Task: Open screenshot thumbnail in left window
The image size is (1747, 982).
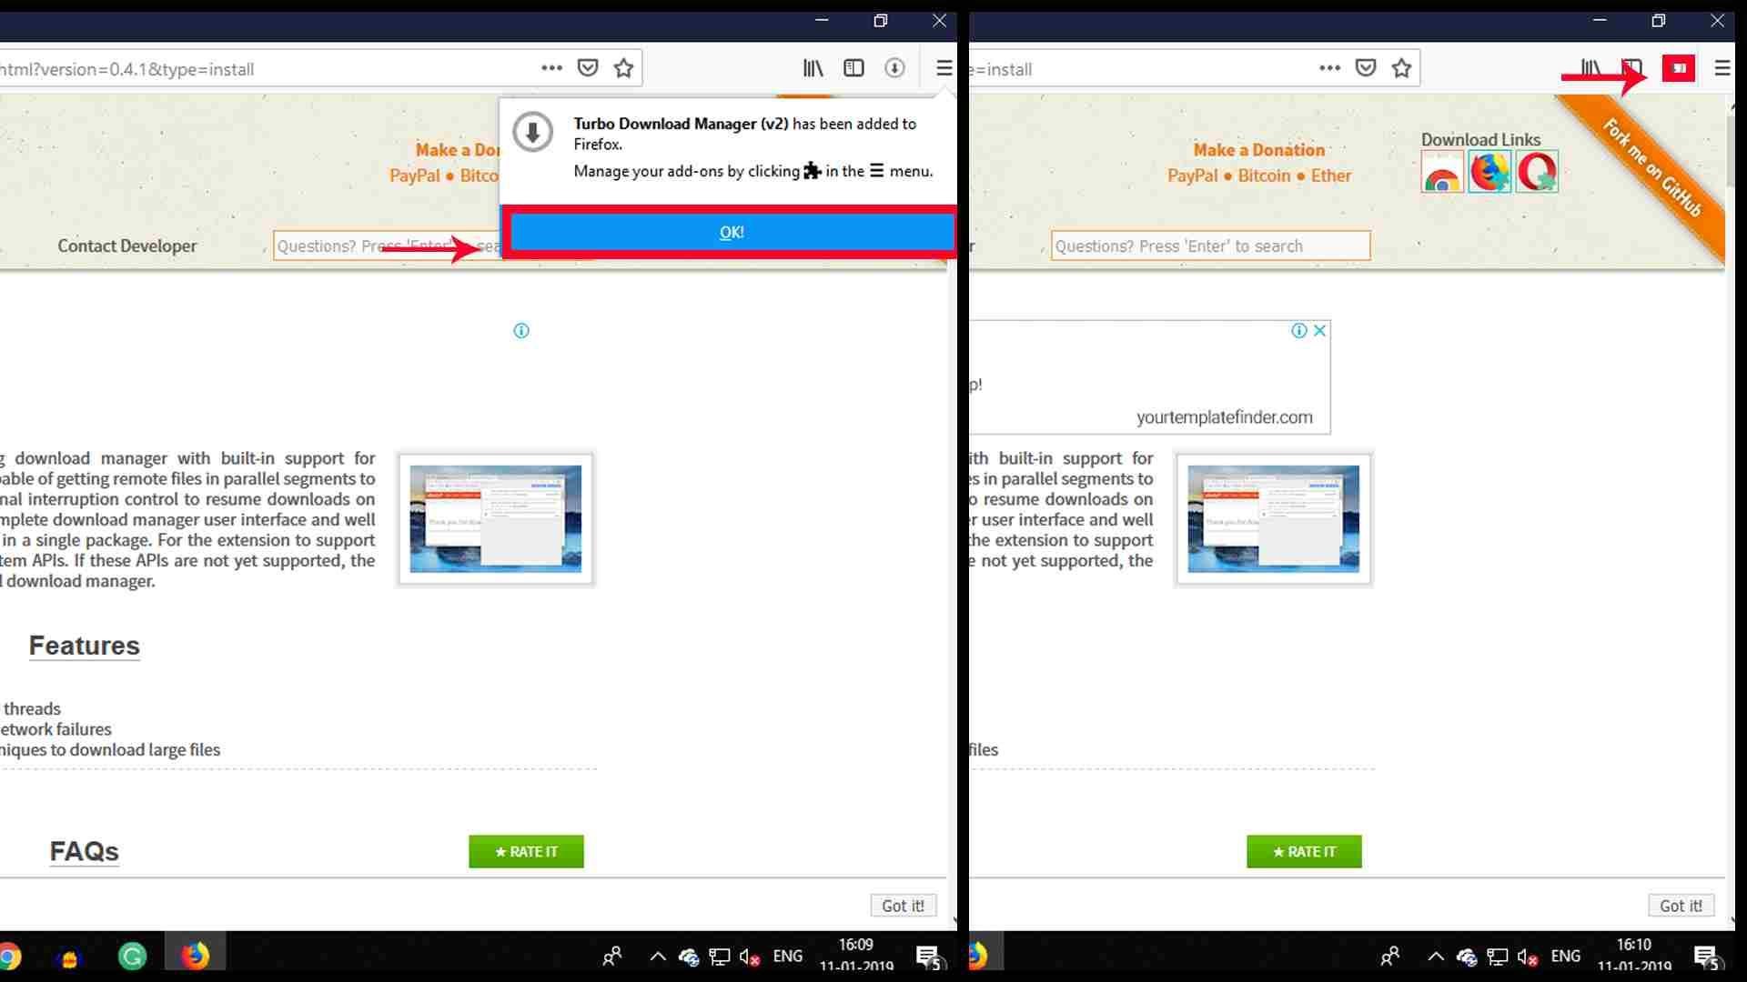Action: pyautogui.click(x=496, y=519)
